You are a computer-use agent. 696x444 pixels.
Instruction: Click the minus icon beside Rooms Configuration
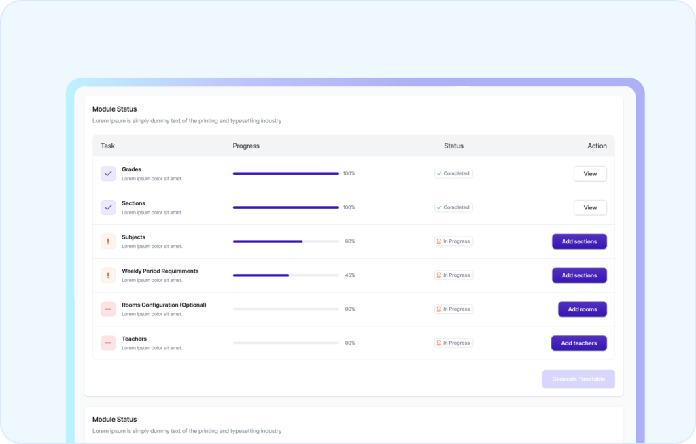point(108,309)
